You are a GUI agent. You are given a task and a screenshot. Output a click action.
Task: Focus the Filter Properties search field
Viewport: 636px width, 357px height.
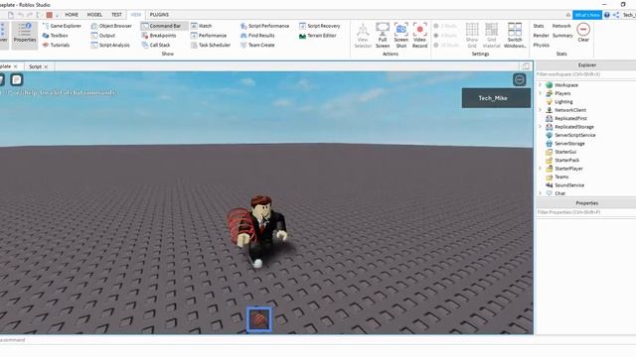click(x=585, y=212)
